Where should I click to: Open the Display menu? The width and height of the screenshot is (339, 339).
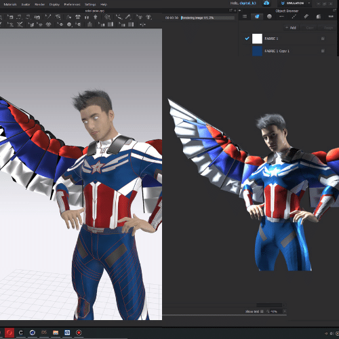pyautogui.click(x=54, y=4)
